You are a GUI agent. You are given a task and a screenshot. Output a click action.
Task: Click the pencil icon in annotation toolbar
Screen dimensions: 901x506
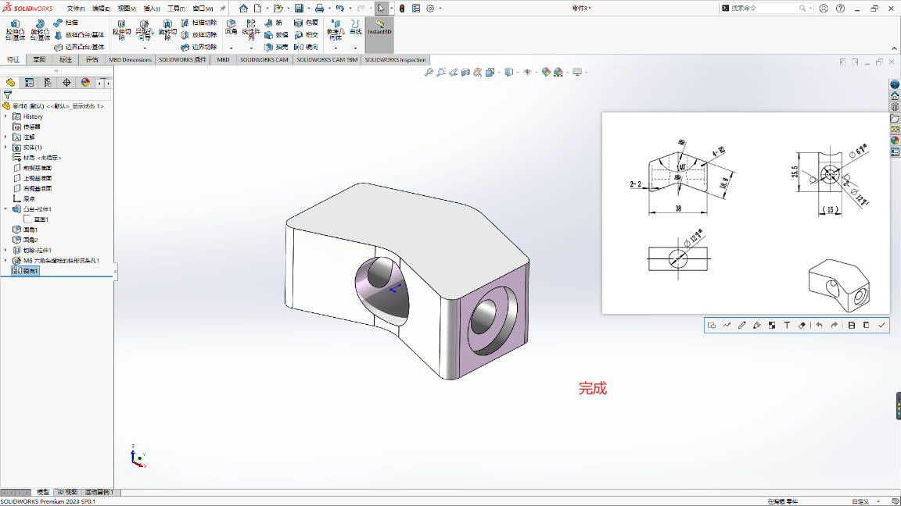pyautogui.click(x=741, y=326)
